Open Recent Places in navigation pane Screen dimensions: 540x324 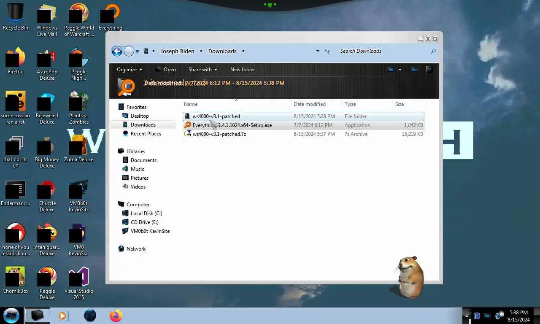[146, 134]
